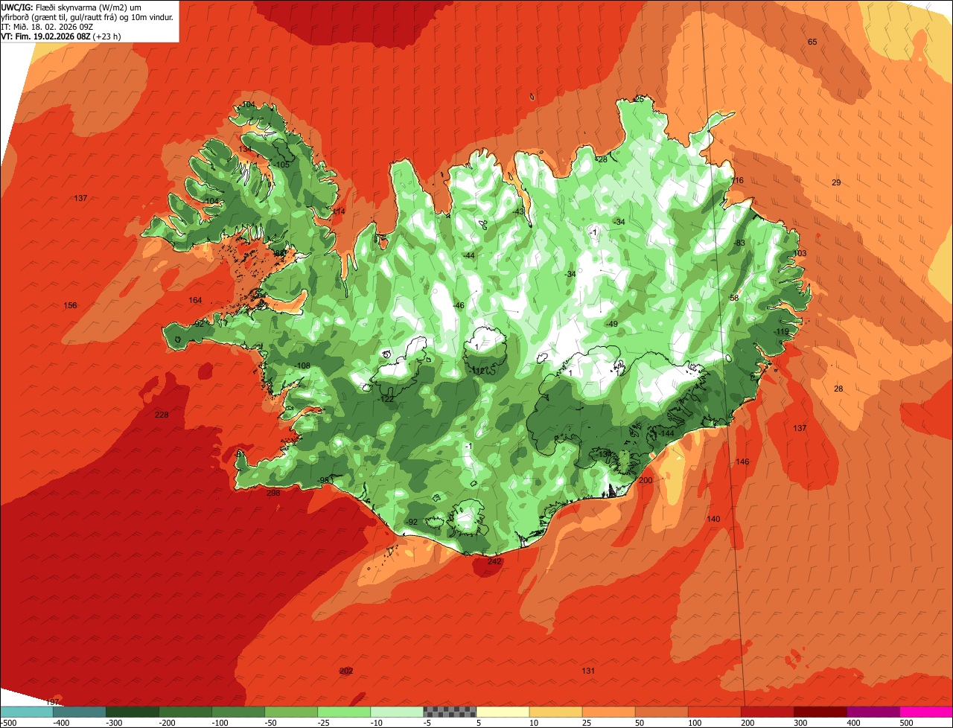
Task: Click the map value 228
Action: click(x=162, y=415)
